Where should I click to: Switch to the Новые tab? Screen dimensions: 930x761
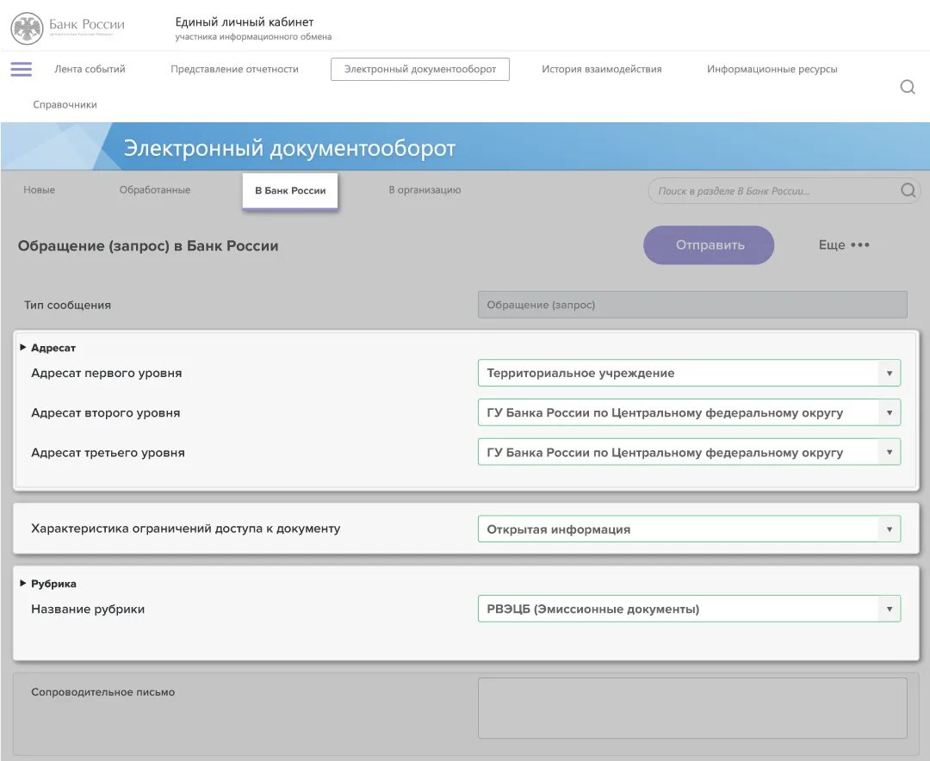point(39,189)
